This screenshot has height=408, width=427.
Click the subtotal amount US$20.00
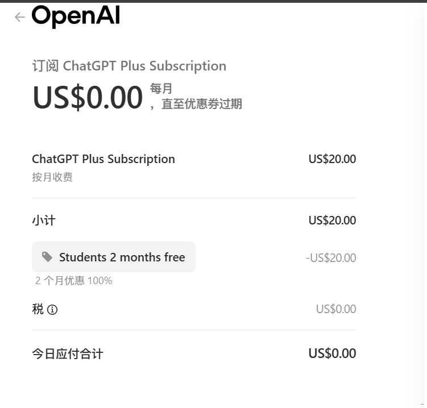pos(332,220)
